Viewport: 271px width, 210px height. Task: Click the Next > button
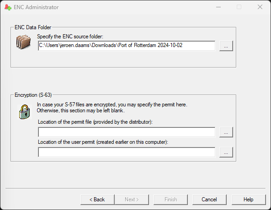tap(132, 199)
